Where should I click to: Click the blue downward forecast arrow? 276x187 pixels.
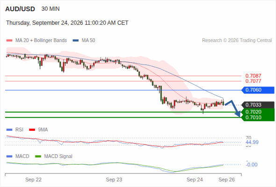tap(232, 108)
